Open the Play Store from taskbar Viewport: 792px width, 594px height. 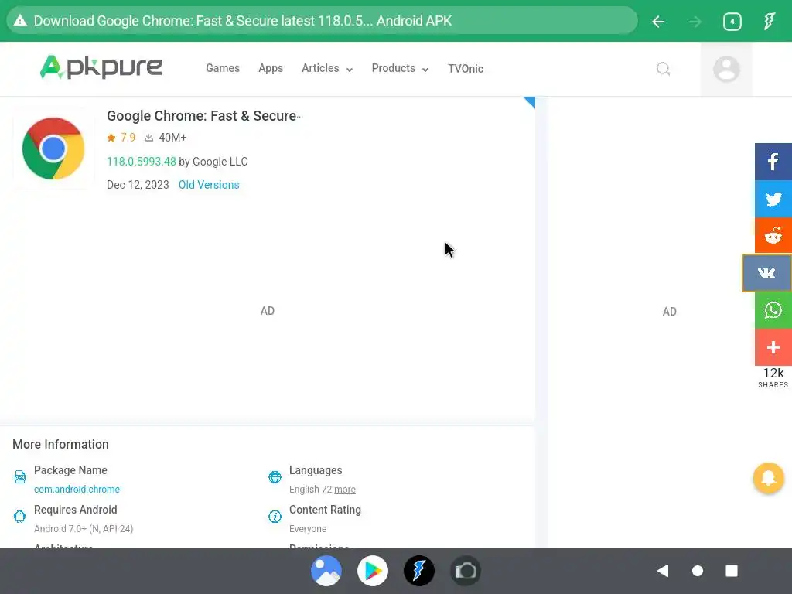pos(373,571)
